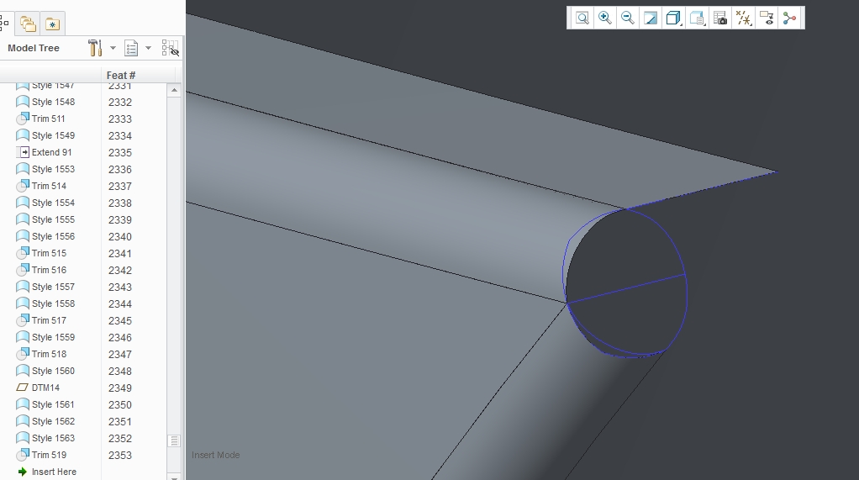859x480 pixels.
Task: Select Style 1555 feature
Action: [x=53, y=219]
